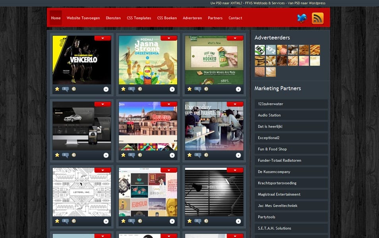Click round arrow button on Letters, Inc. card
This screenshot has height=238, width=379.
point(106,221)
